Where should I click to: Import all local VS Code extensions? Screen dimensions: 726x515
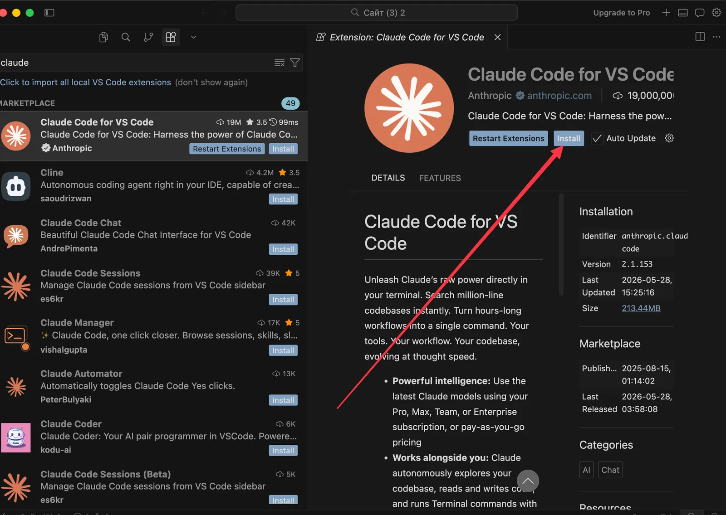(x=86, y=82)
